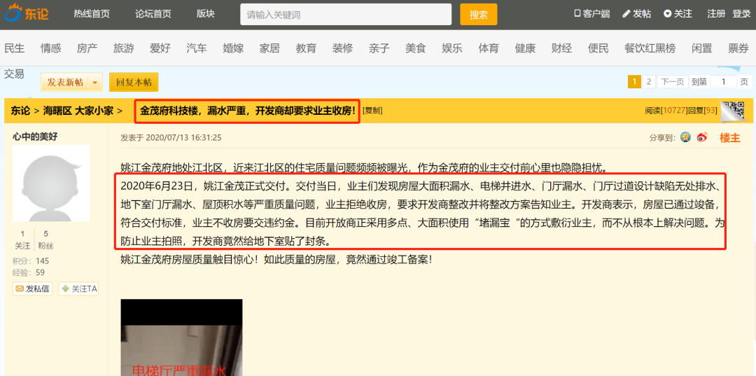Click the 关注 heart icon in header
Viewport: 756px width, 376px height.
(667, 13)
